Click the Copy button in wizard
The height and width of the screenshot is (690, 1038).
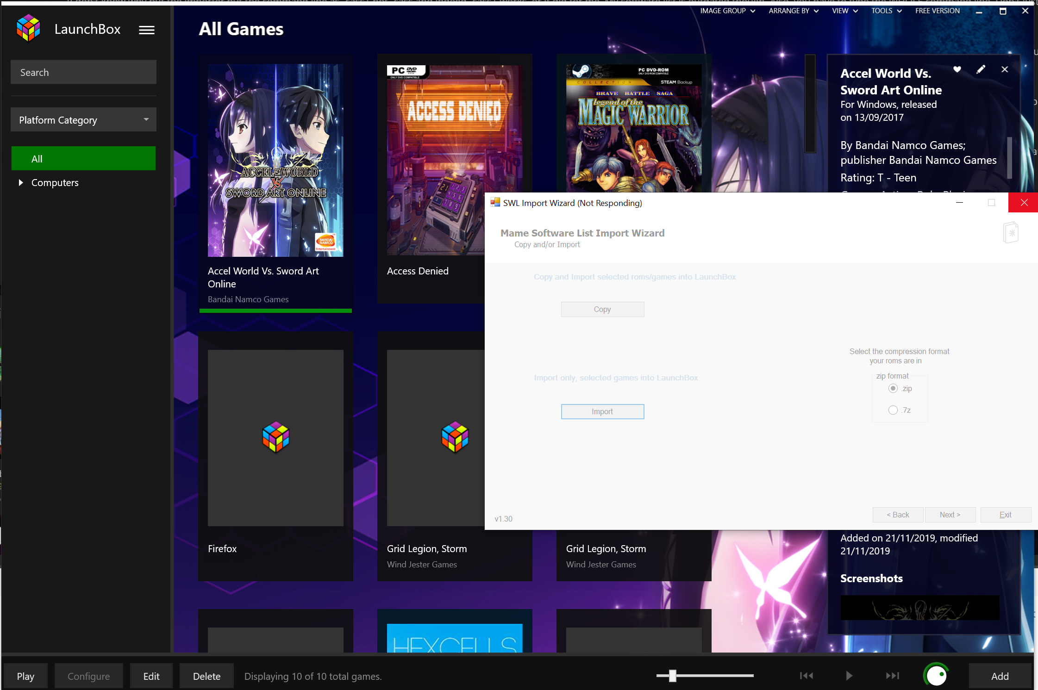click(602, 309)
